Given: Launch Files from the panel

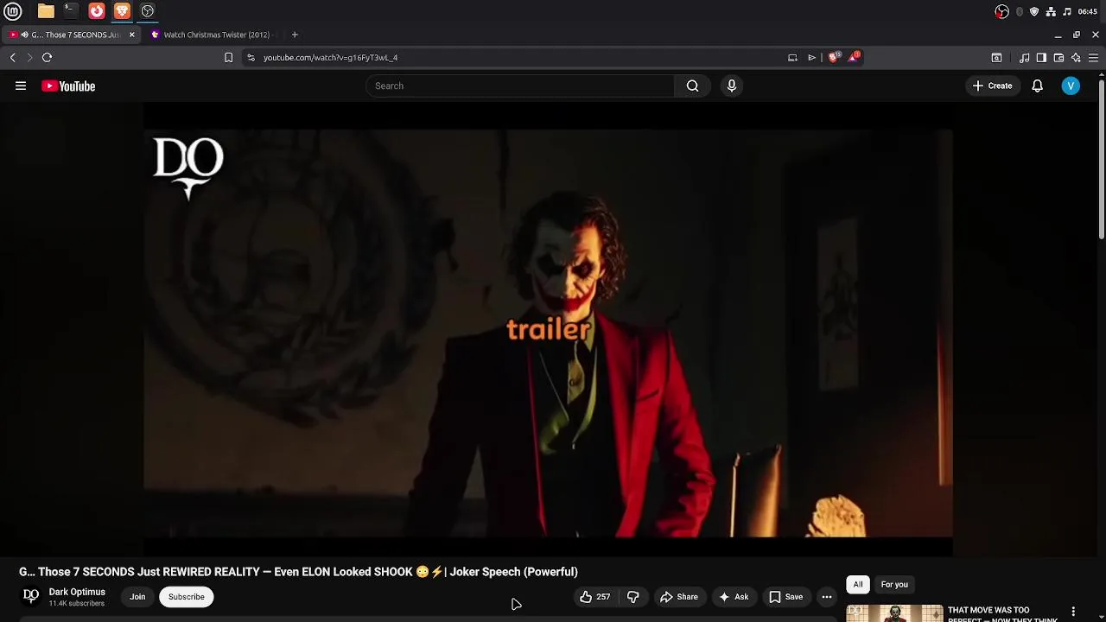Looking at the screenshot, I should point(46,11).
